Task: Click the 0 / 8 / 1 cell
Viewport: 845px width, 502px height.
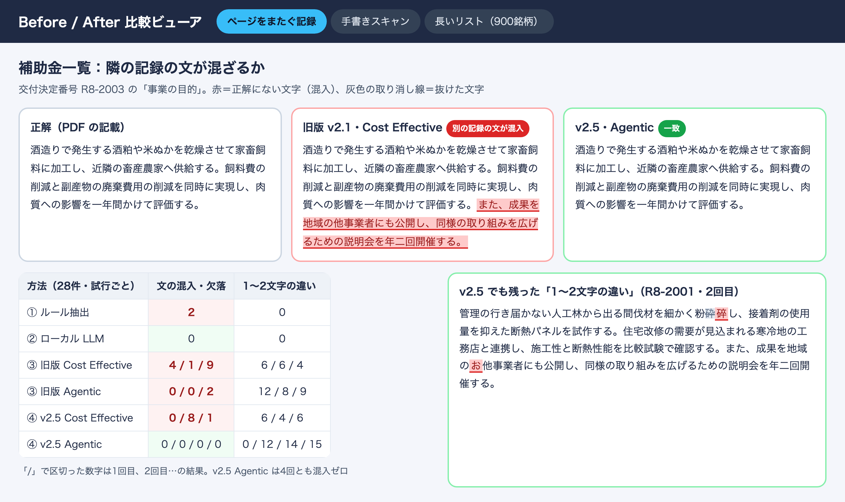Action: [191, 418]
